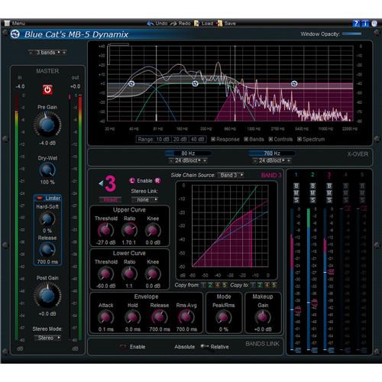Toggle band 2 bypass B button

tap(312, 186)
